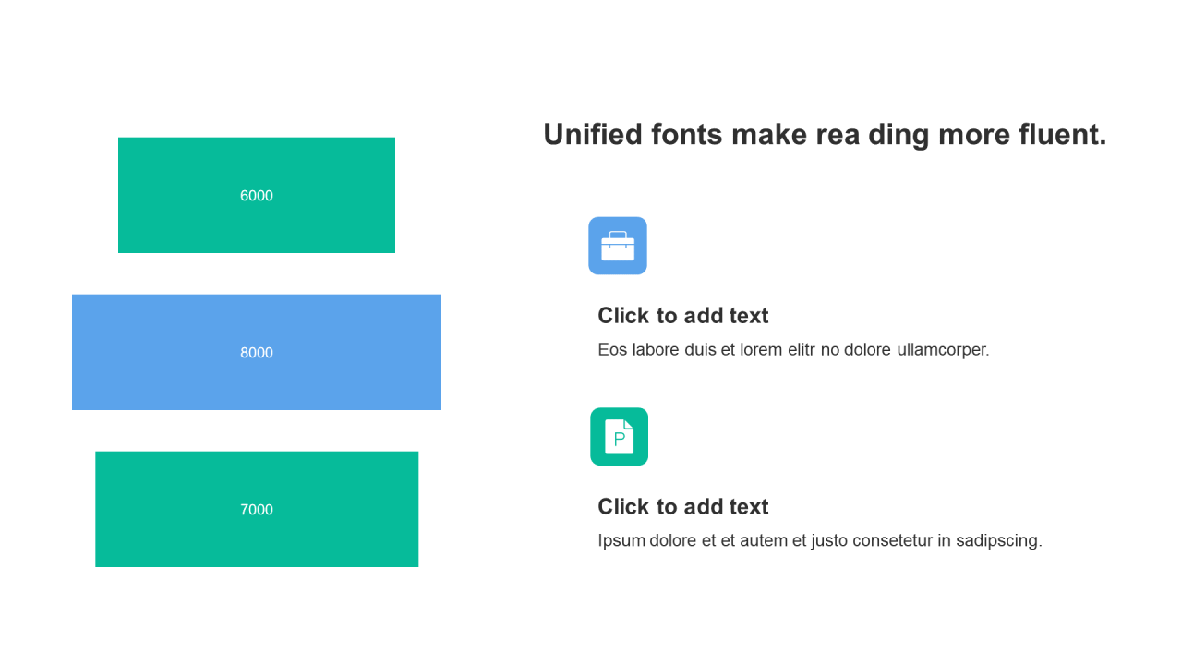Select the 'Unified fonts make rea ding' title
This screenshot has height=665, width=1182.
click(824, 135)
